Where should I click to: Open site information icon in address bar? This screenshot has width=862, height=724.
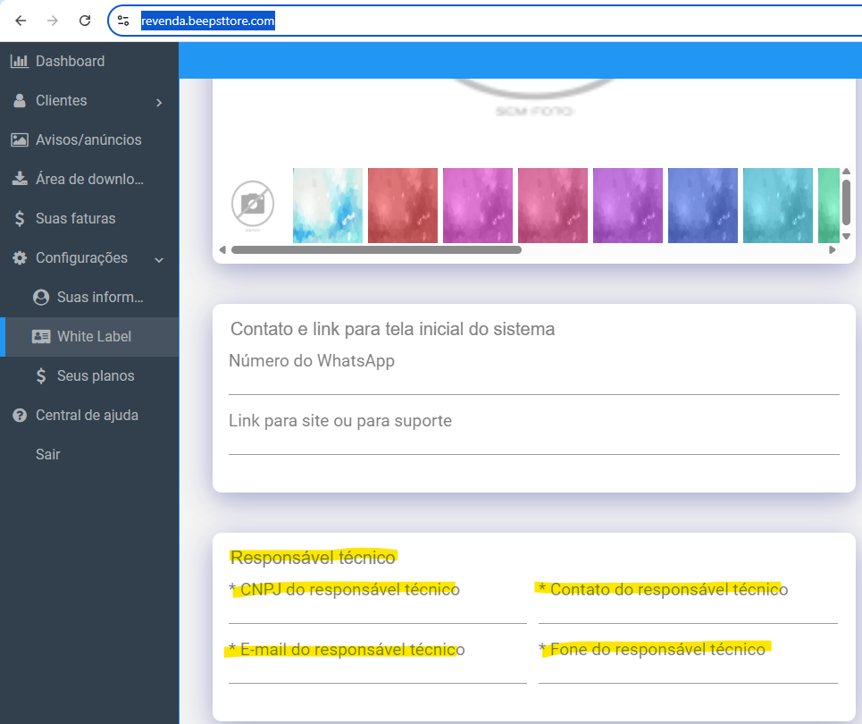click(x=123, y=21)
